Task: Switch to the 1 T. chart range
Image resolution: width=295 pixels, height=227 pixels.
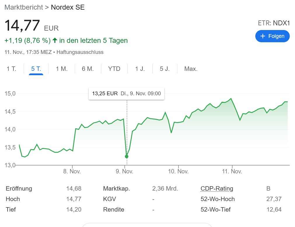Action: [x=11, y=68]
